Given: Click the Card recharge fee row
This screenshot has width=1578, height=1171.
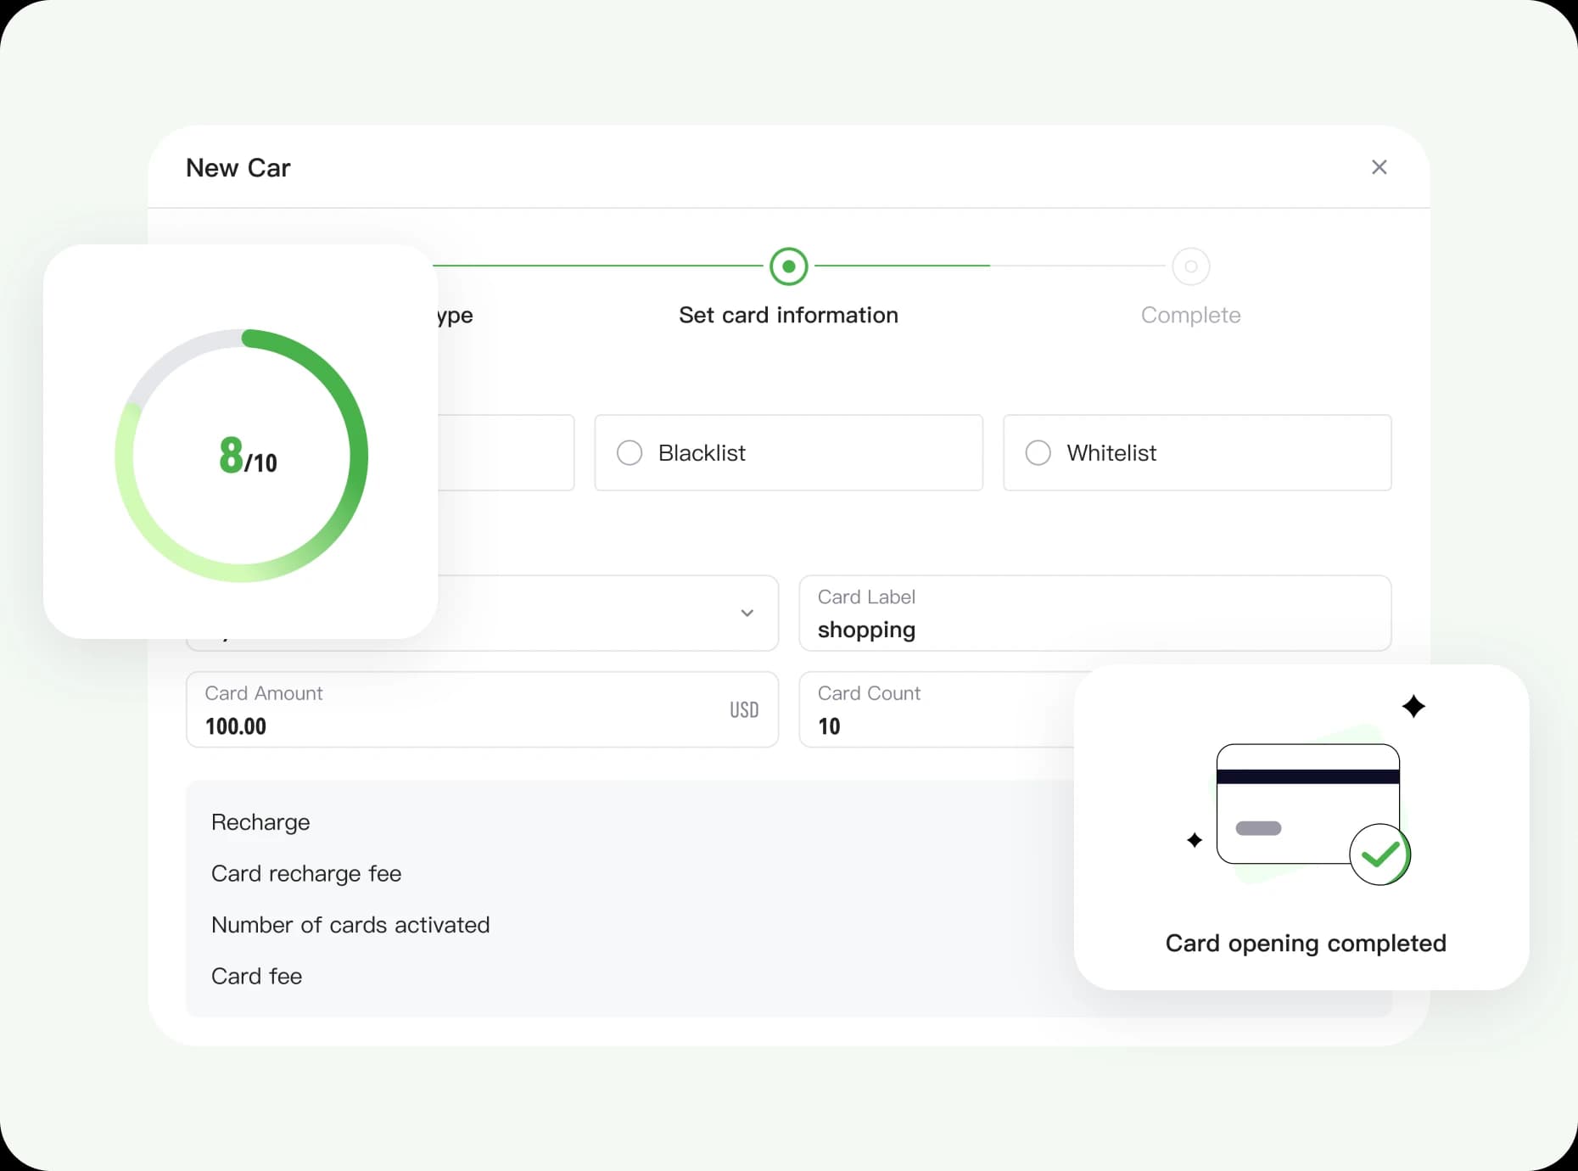Looking at the screenshot, I should click(306, 873).
